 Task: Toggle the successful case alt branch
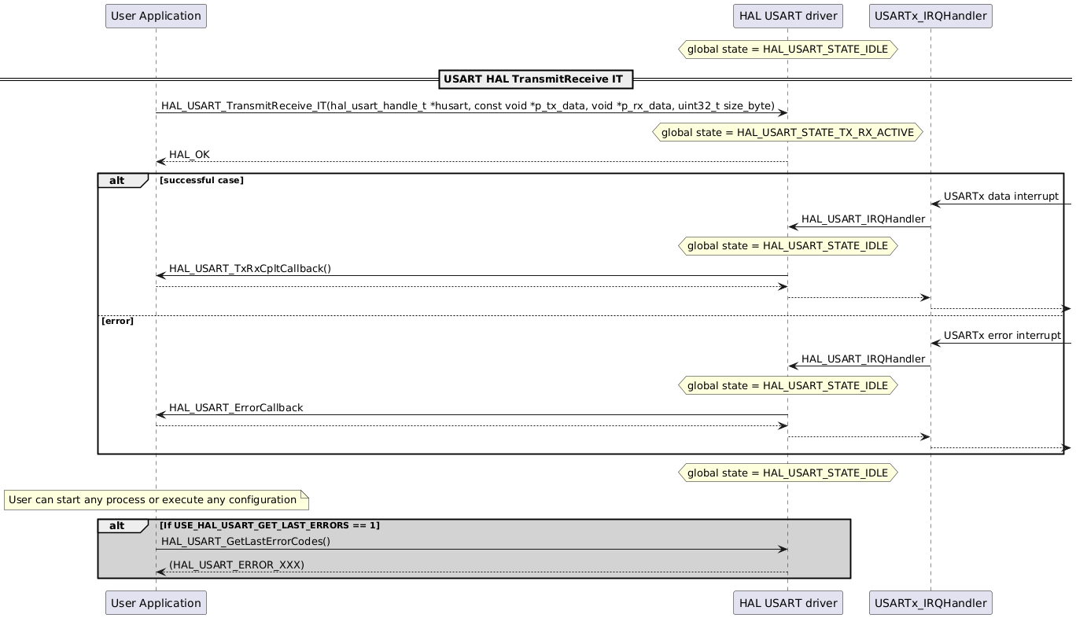201,180
